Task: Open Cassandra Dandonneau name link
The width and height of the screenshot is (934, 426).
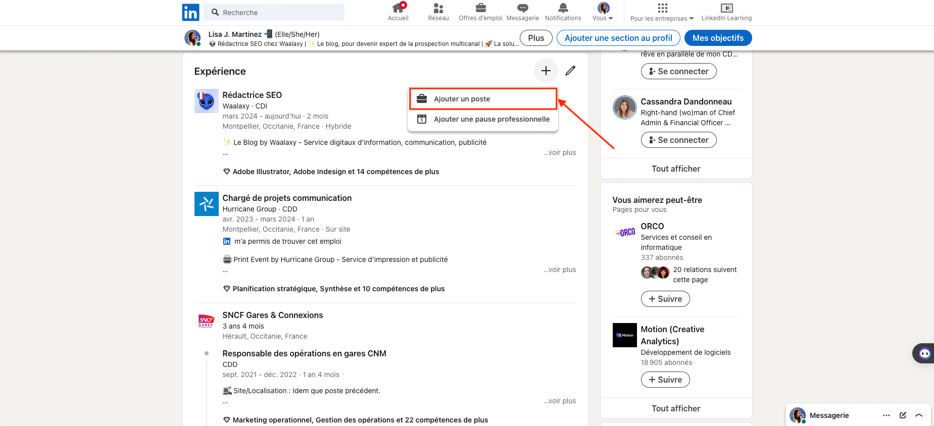Action: (686, 101)
